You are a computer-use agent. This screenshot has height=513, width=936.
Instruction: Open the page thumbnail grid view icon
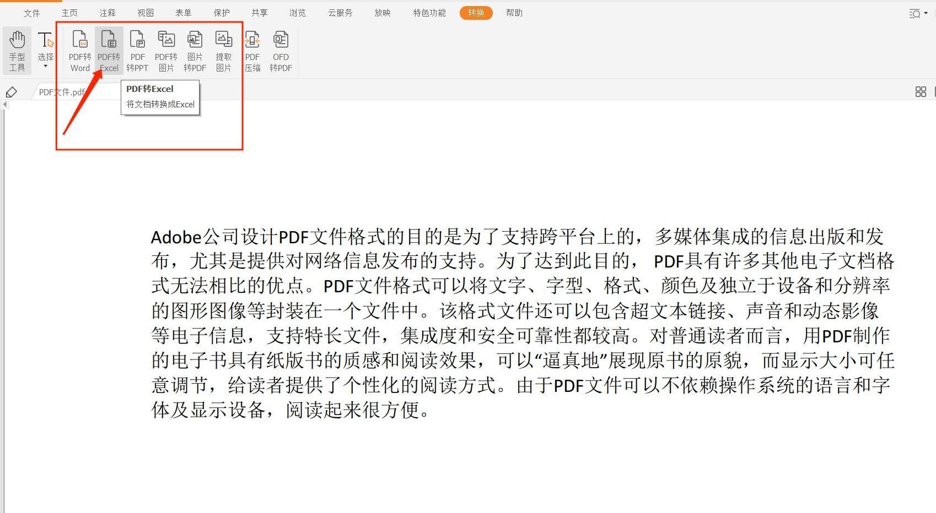920,92
